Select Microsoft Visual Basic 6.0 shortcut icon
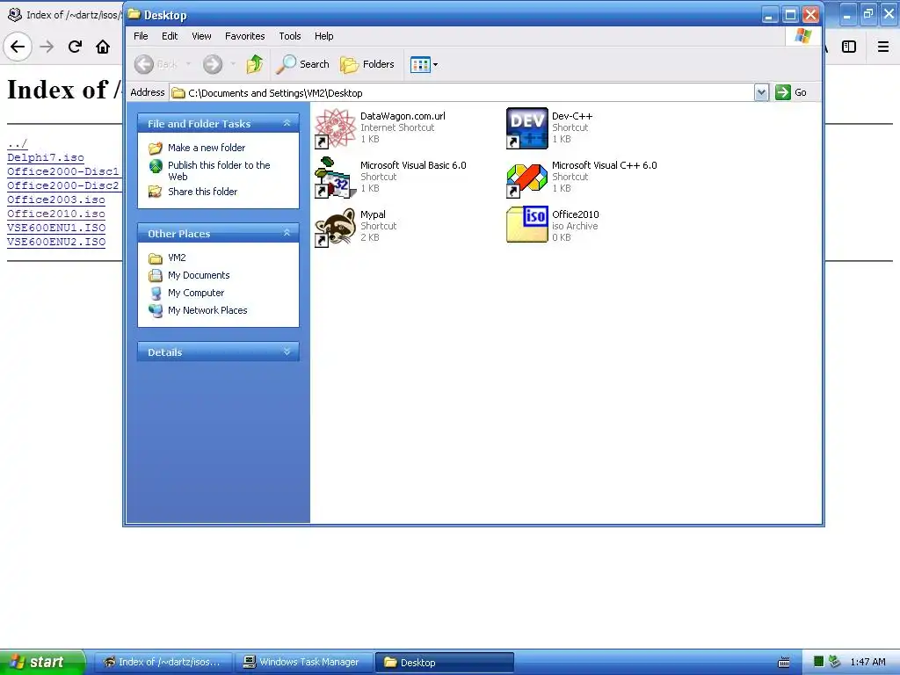The height and width of the screenshot is (675, 900). click(x=335, y=178)
